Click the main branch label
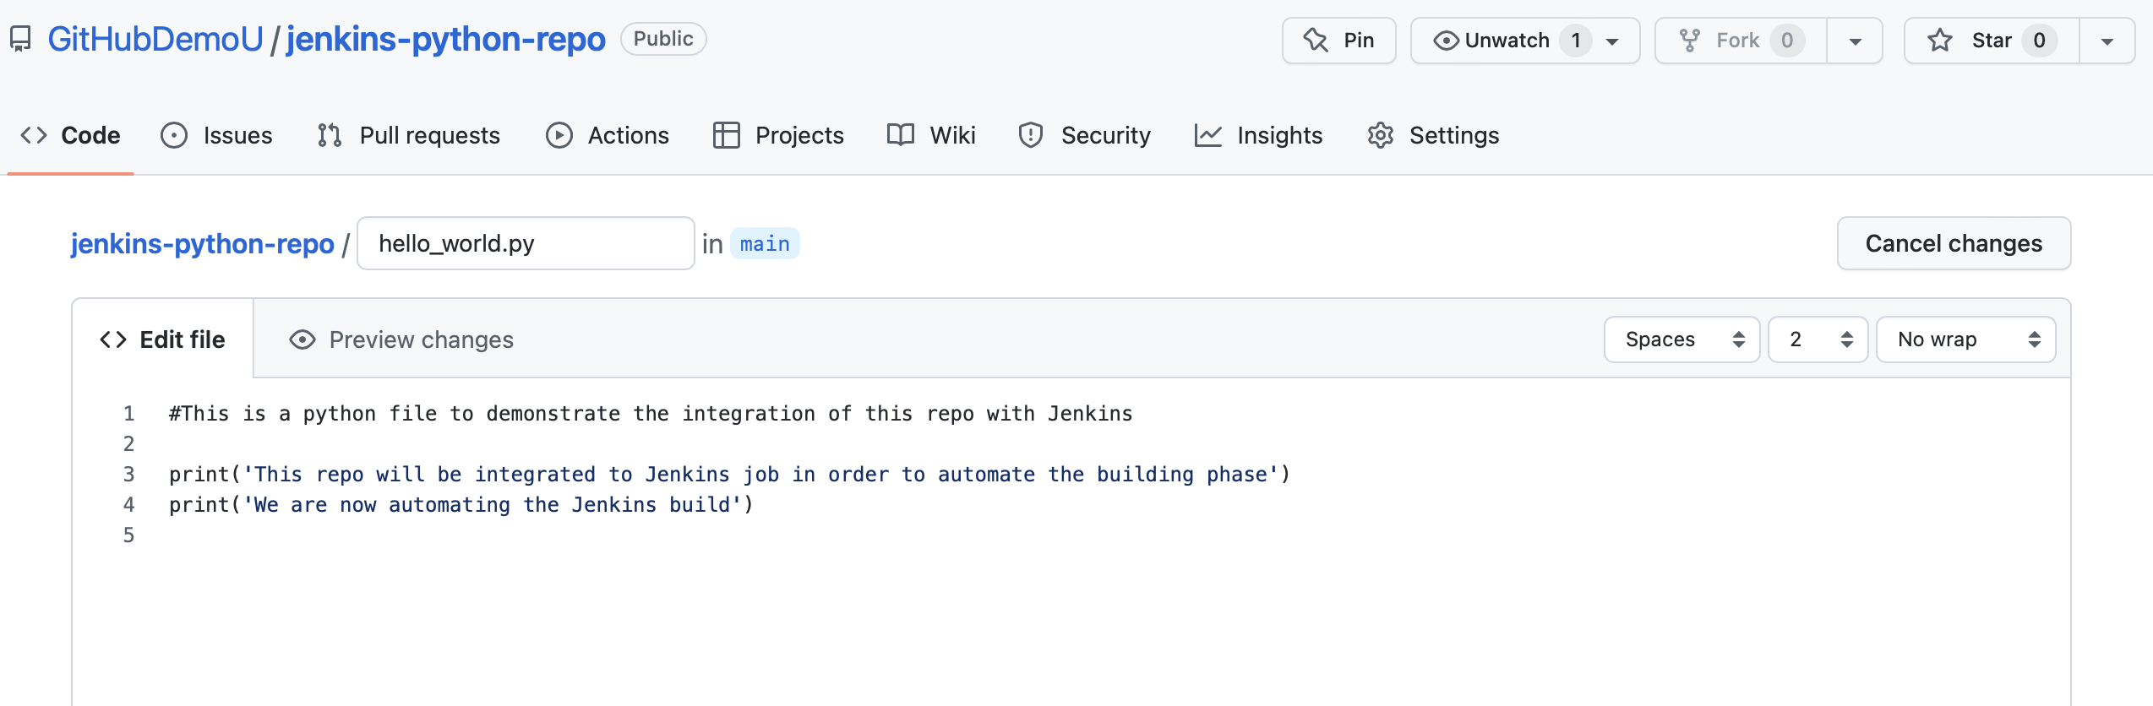The image size is (2153, 706). click(x=765, y=243)
